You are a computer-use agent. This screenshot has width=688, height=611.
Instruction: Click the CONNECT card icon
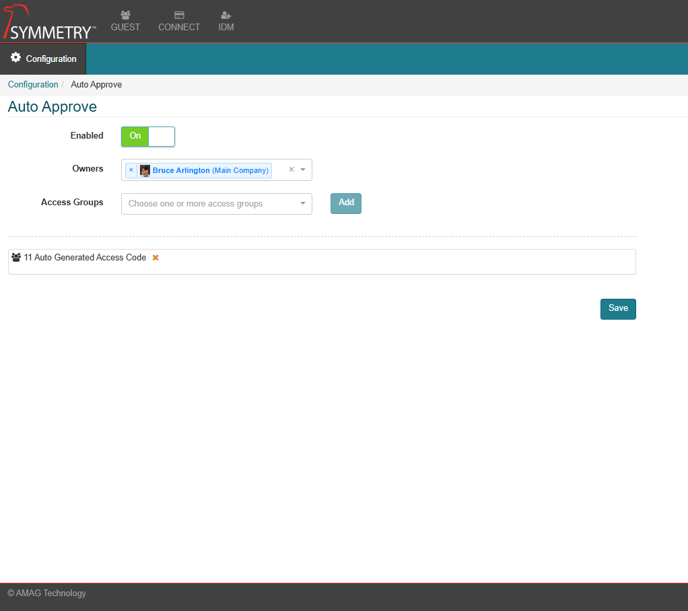[x=179, y=15]
